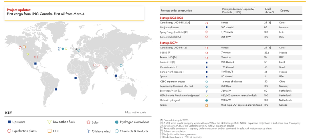The width and height of the screenshot is (309, 140).
Task: Select the wind icon in Ecowende/HKW row
Action: pos(207,91)
